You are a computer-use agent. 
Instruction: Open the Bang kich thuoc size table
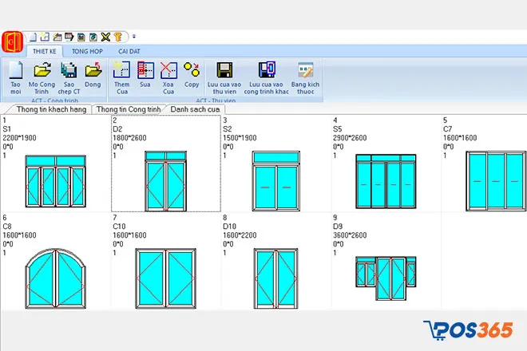pos(304,70)
